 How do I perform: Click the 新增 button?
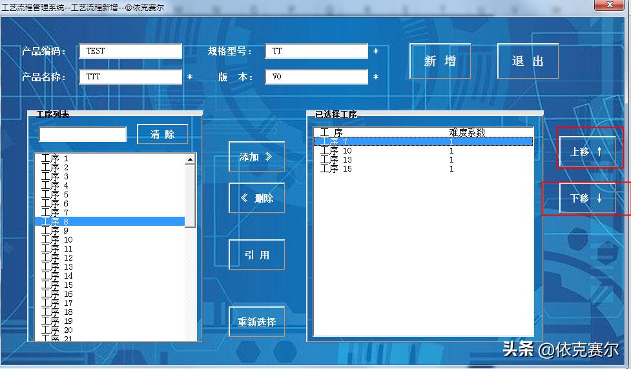pos(440,61)
